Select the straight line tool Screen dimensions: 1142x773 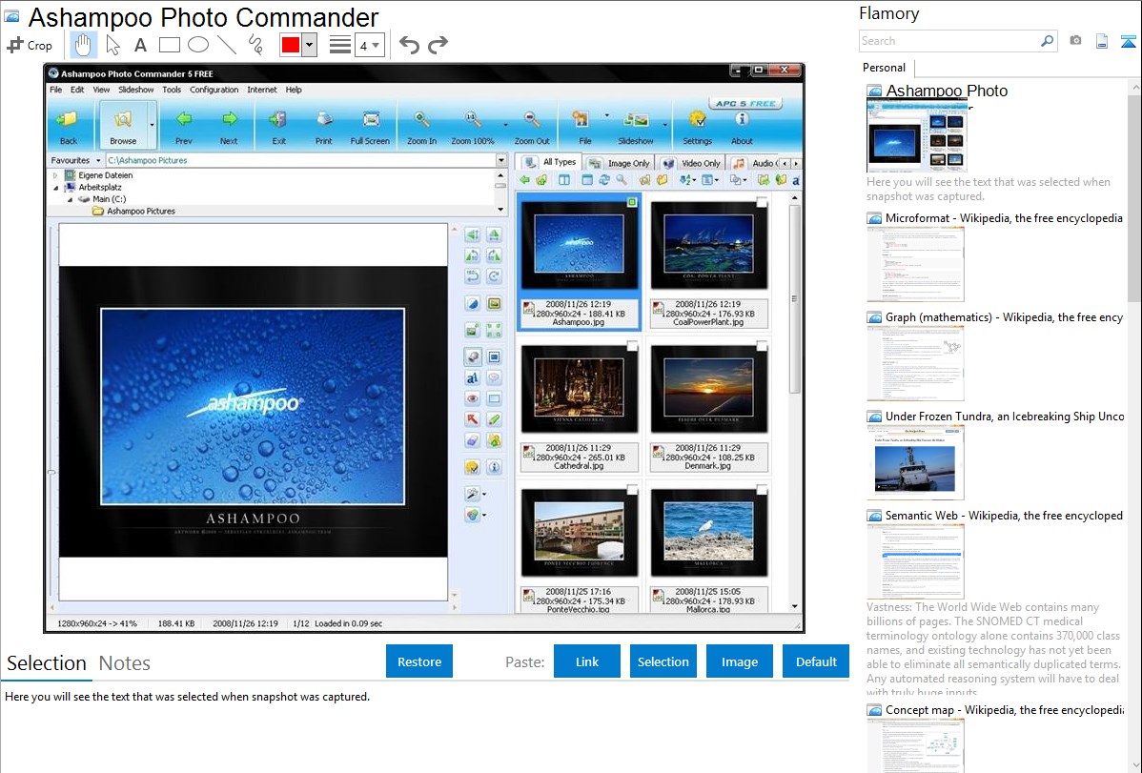pyautogui.click(x=227, y=45)
